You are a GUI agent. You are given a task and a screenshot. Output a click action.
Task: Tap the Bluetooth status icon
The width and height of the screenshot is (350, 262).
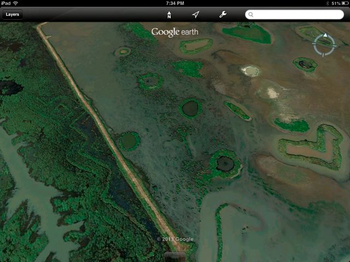click(x=328, y=3)
